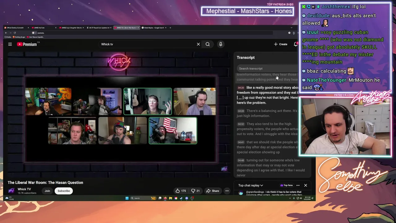Subscribe to Whick TV channel
The width and height of the screenshot is (396, 223).
pos(64,191)
